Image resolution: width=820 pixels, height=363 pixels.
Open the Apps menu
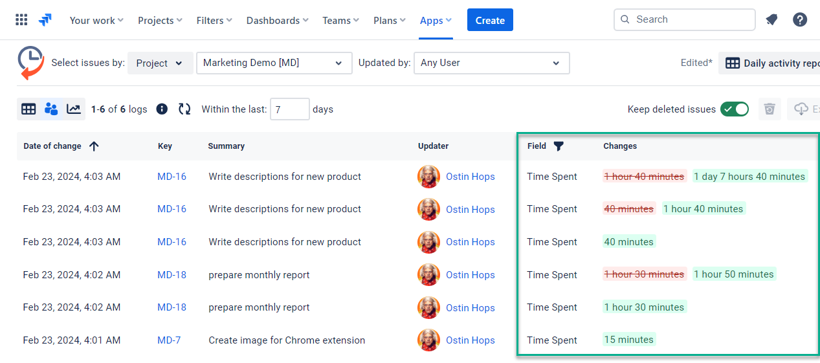coord(436,21)
